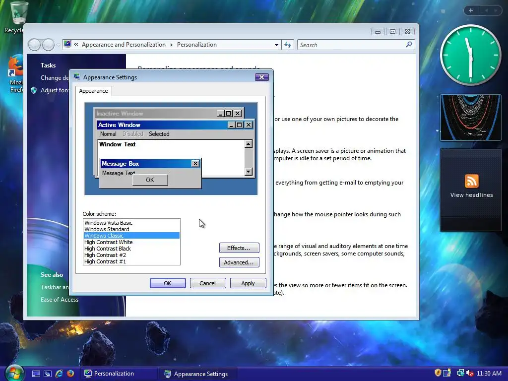
Task: Open the Taskbar and Start Menu link
Action: pyautogui.click(x=55, y=287)
